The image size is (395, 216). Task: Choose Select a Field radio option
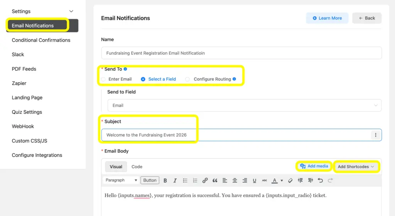pyautogui.click(x=143, y=79)
